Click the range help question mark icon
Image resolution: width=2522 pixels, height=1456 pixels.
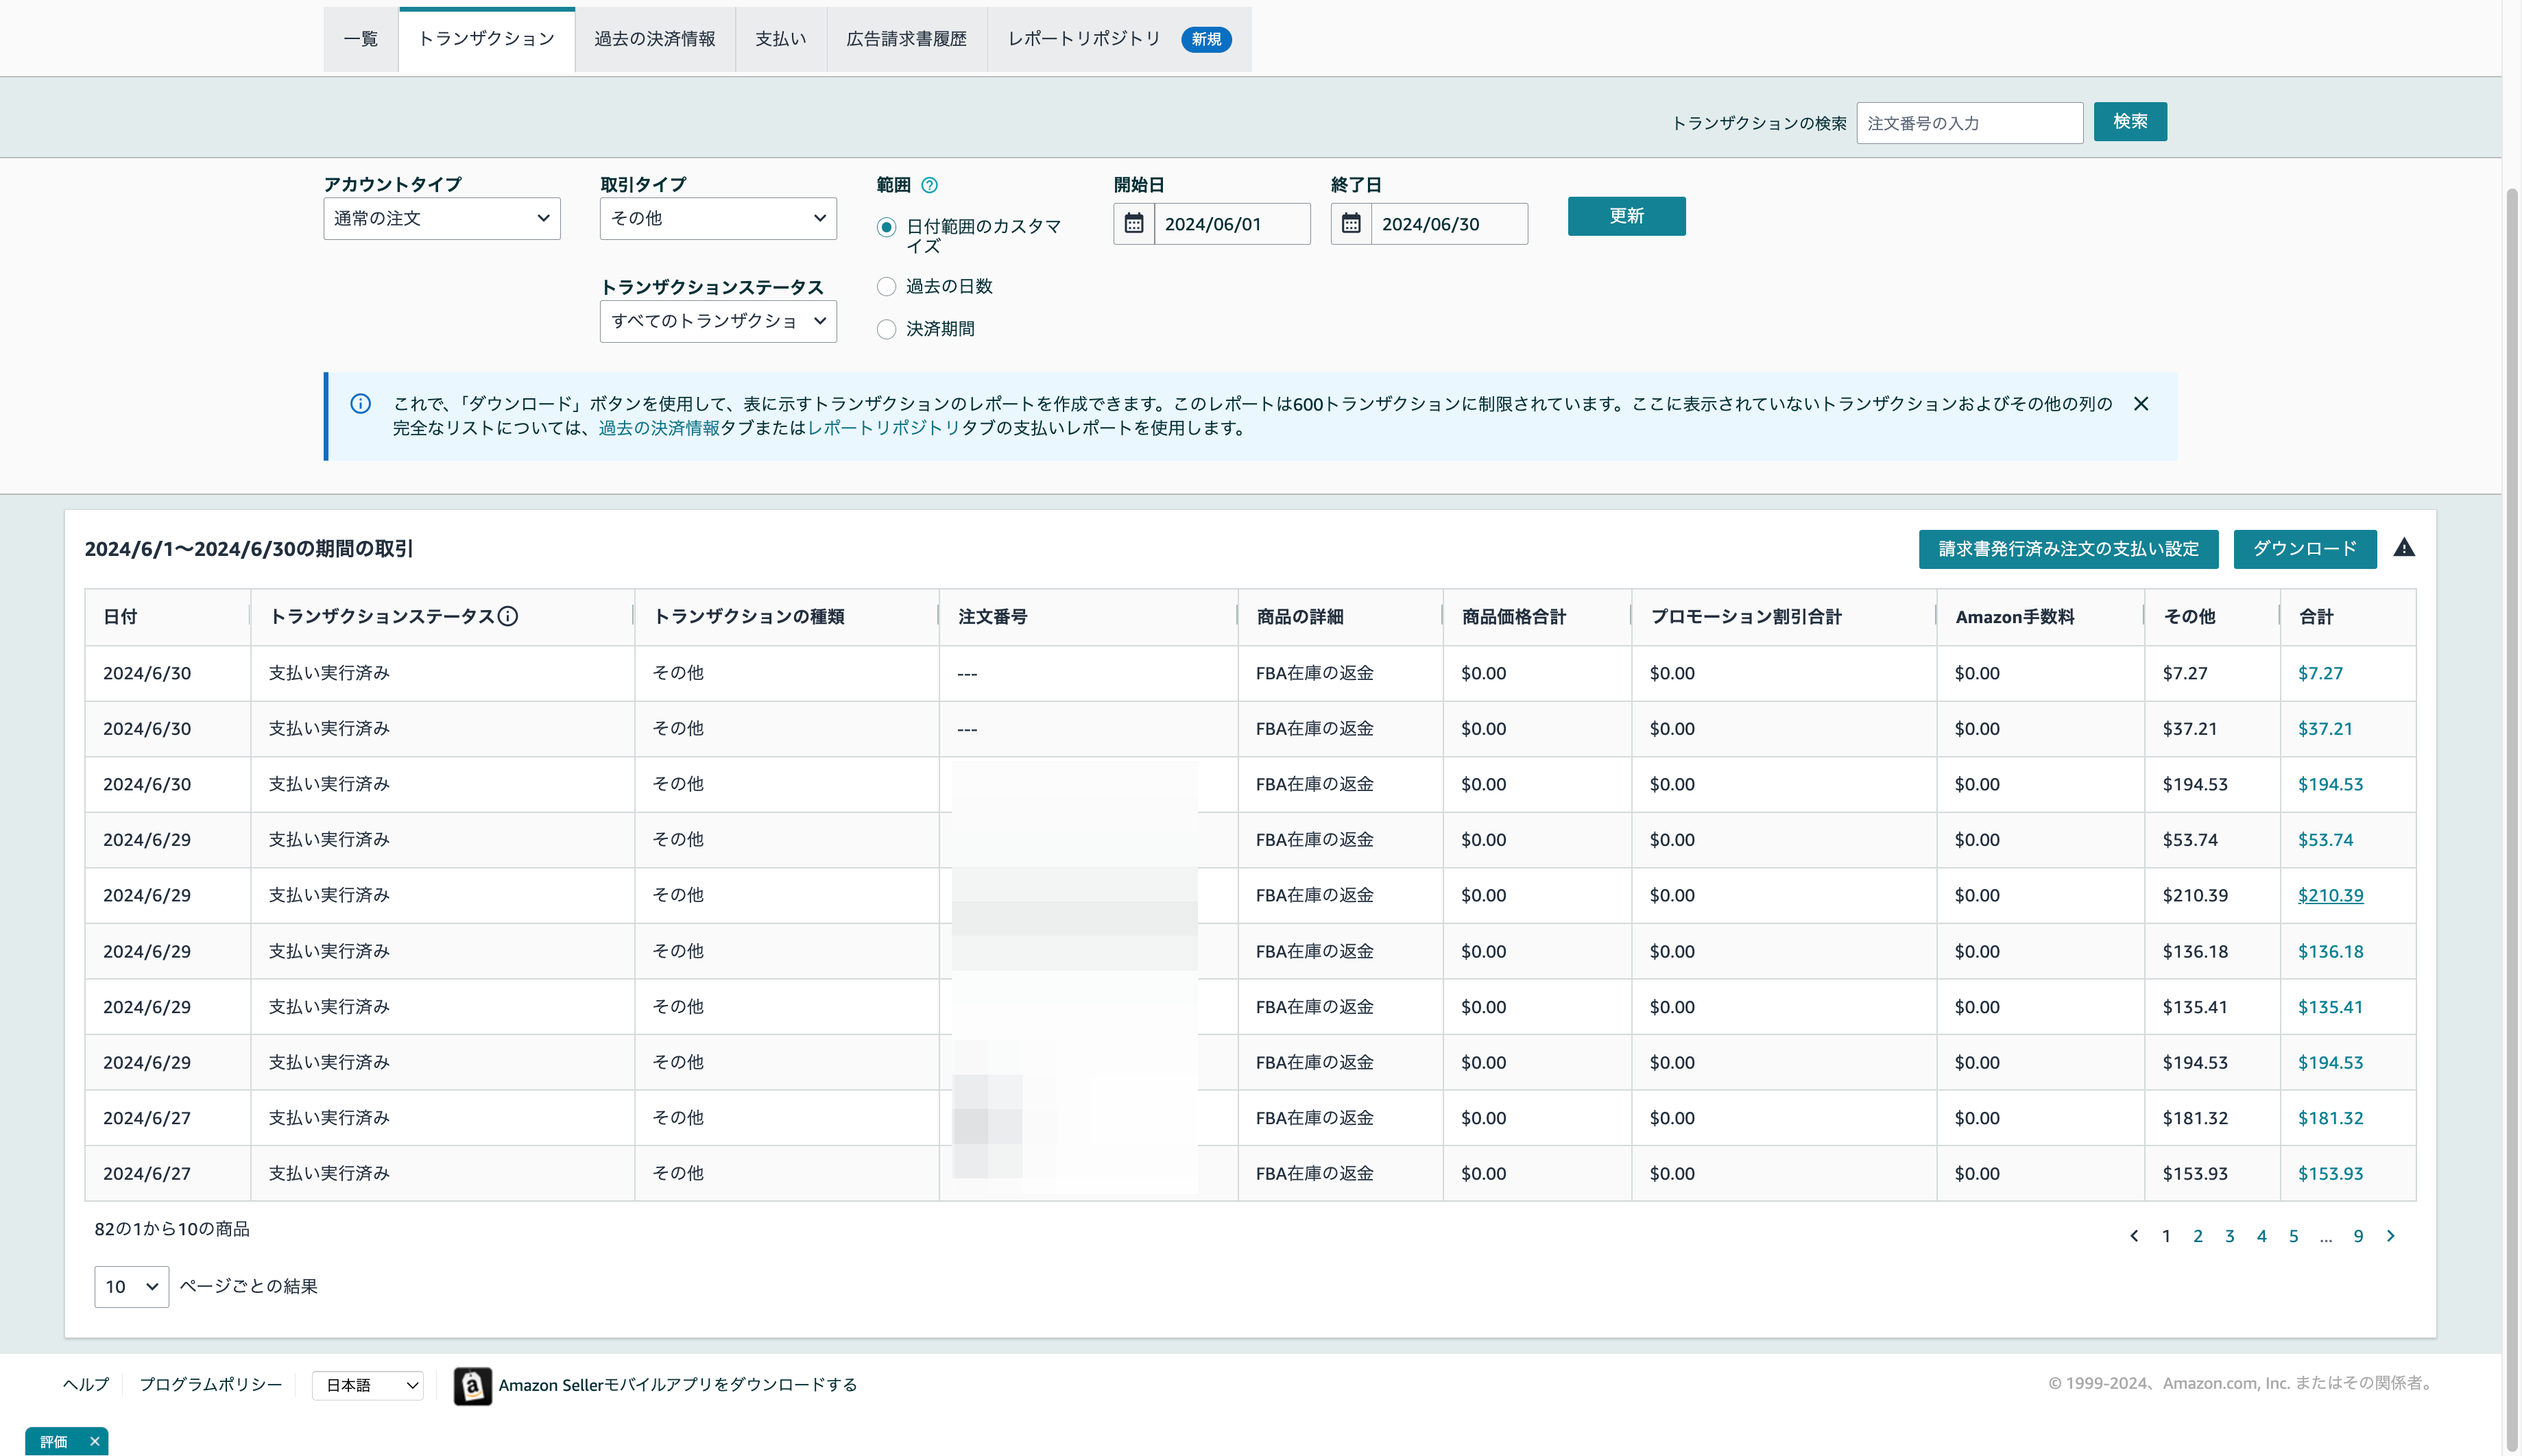click(x=929, y=185)
